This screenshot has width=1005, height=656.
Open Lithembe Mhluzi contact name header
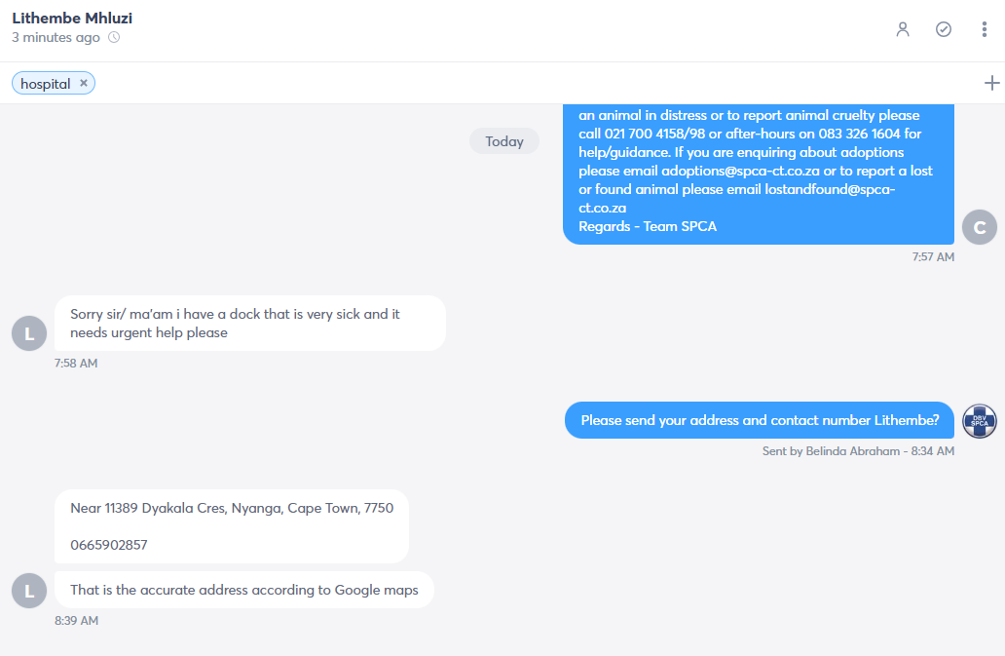click(x=72, y=18)
